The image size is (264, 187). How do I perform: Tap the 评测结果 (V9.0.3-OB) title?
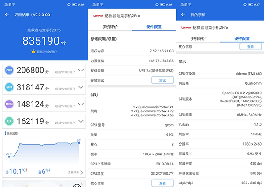click(x=33, y=15)
